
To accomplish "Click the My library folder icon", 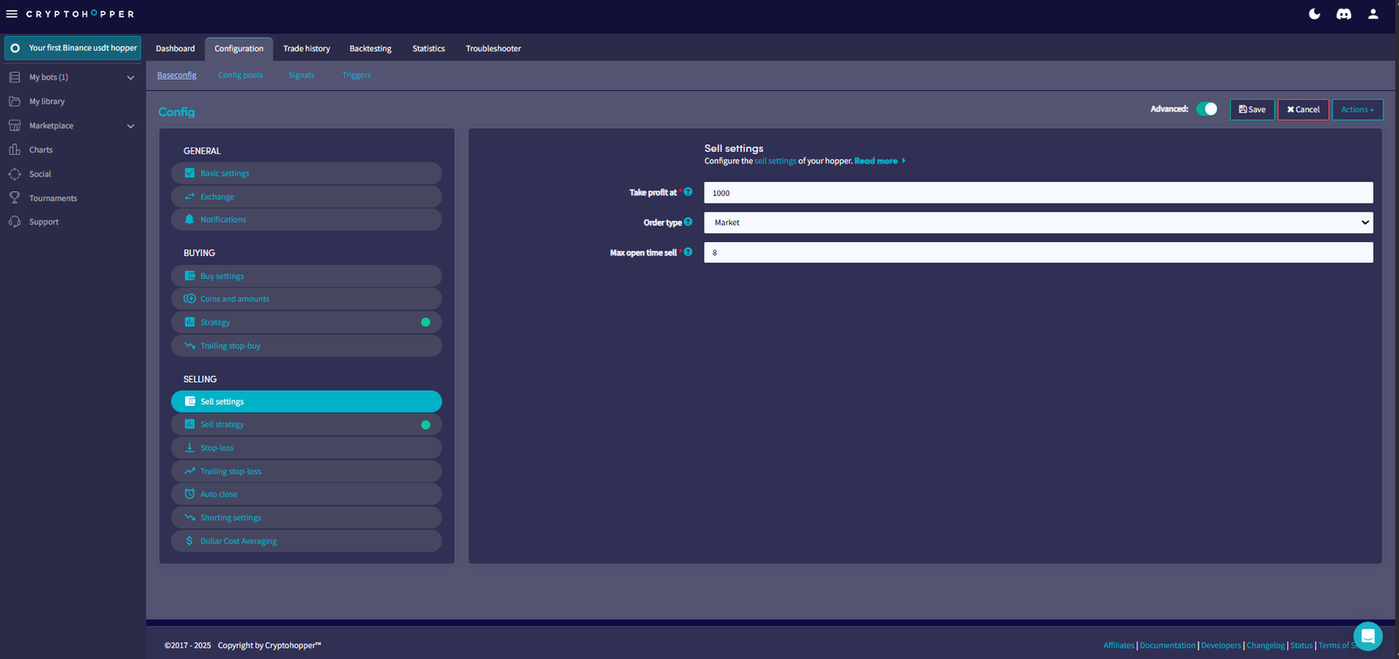I will pos(15,101).
